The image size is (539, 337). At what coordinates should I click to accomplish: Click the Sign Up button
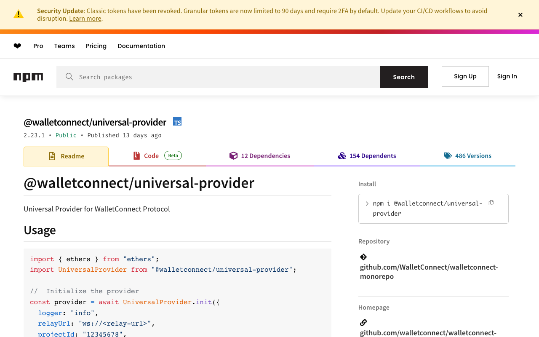[x=465, y=76]
